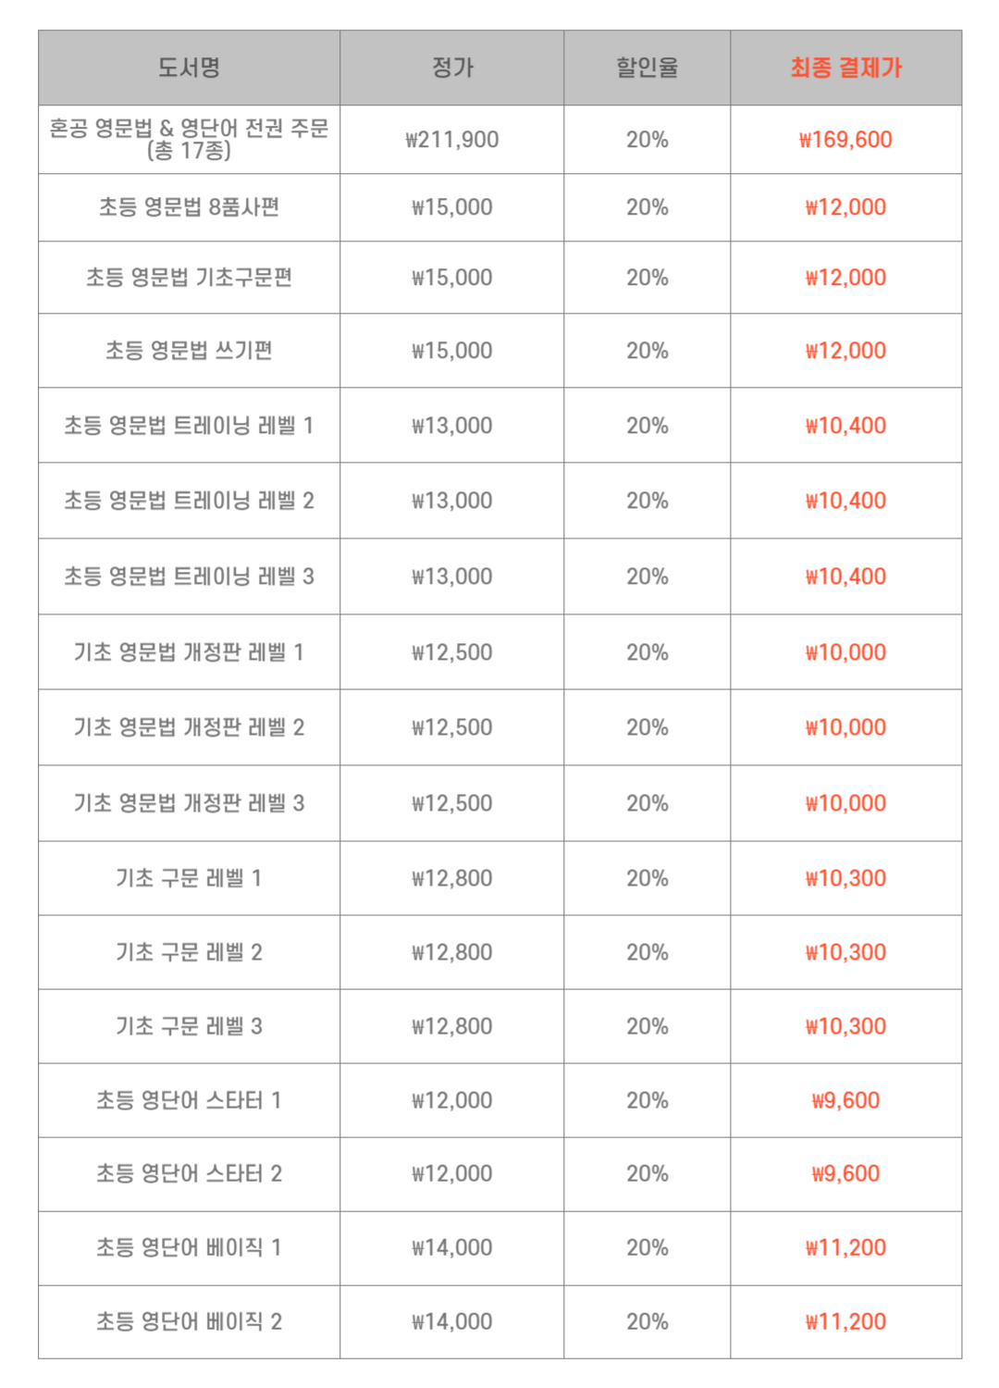The width and height of the screenshot is (999, 1388).
Task: Select the 기초 구문 레벨 3 title
Action: click(x=189, y=1026)
